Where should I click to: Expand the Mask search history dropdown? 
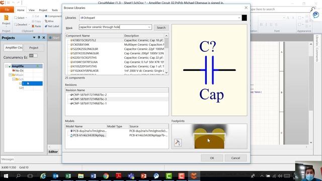tap(149, 27)
